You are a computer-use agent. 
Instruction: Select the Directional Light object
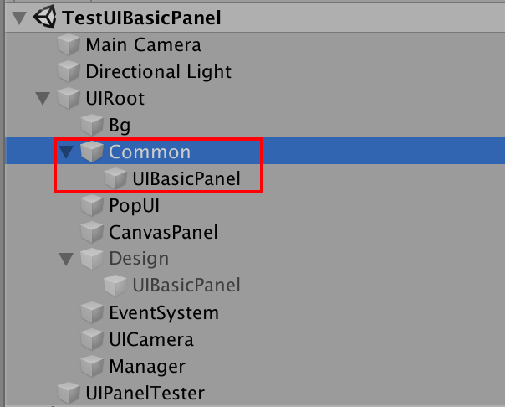tap(158, 71)
